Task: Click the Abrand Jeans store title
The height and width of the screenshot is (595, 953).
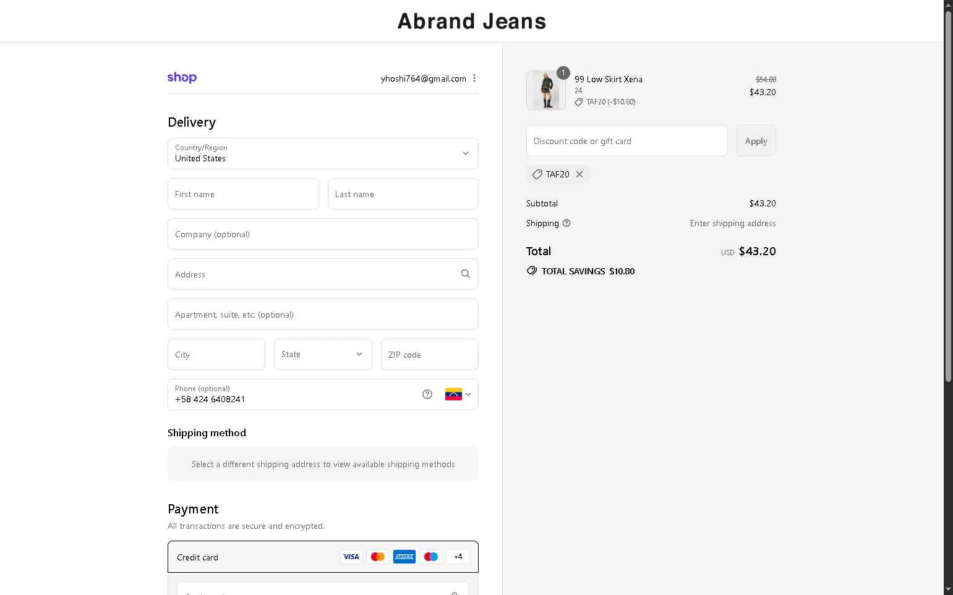Action: [x=472, y=22]
